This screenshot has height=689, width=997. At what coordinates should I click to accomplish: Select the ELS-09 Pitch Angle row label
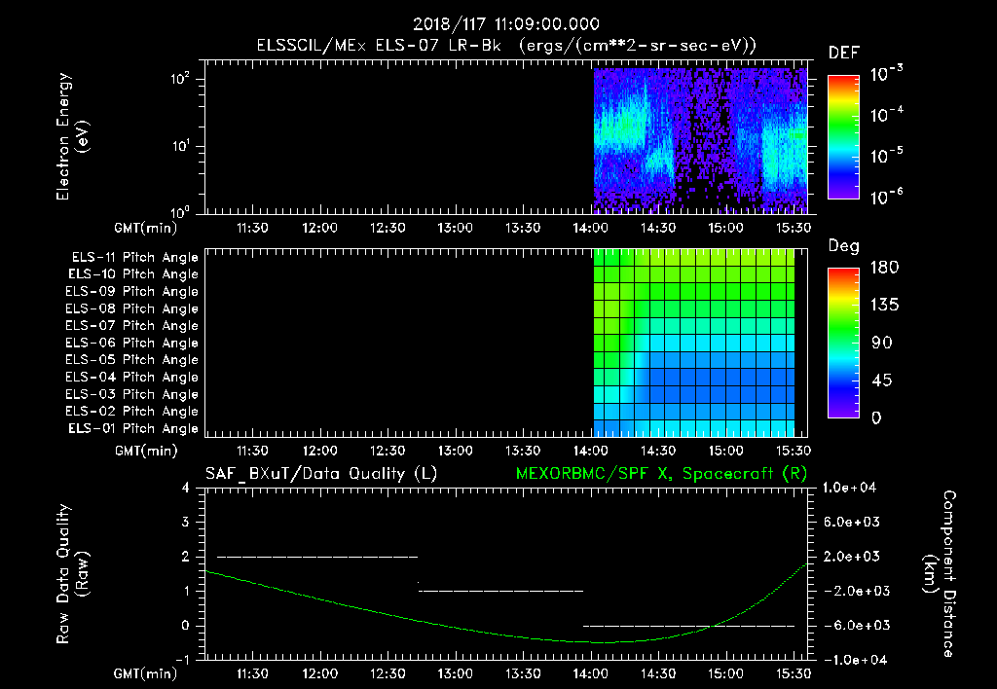132,292
